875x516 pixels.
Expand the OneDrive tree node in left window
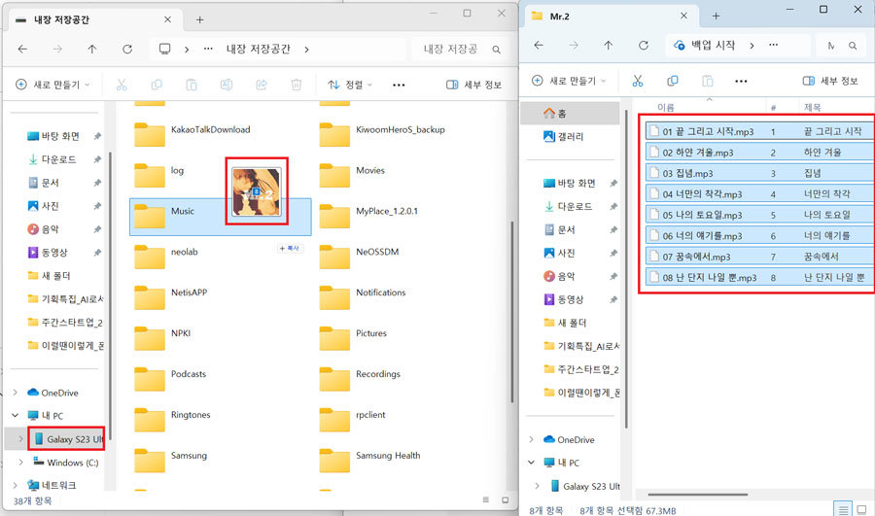point(14,393)
